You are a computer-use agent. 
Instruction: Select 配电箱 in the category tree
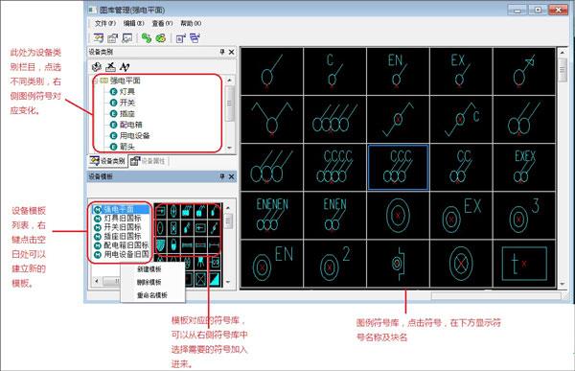(x=131, y=125)
